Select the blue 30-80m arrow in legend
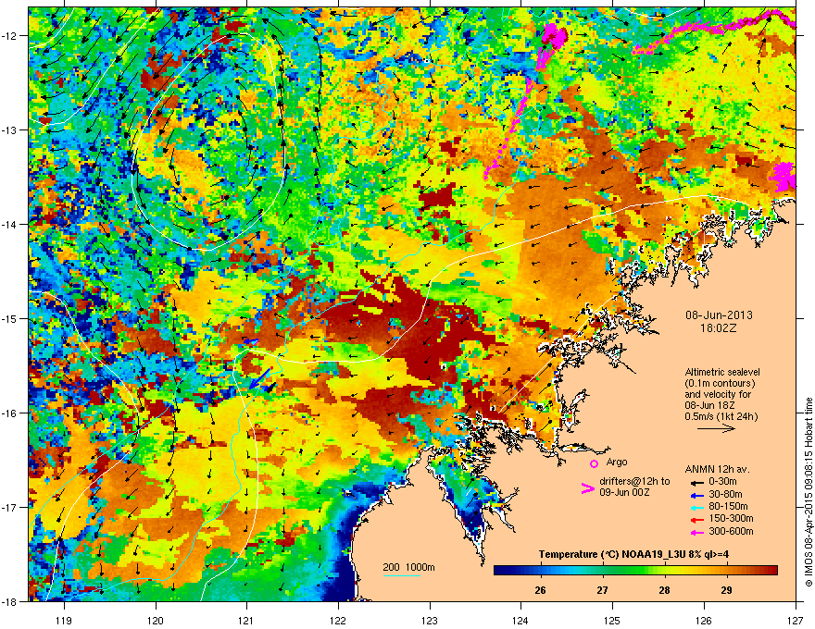815x629 pixels. (696, 495)
